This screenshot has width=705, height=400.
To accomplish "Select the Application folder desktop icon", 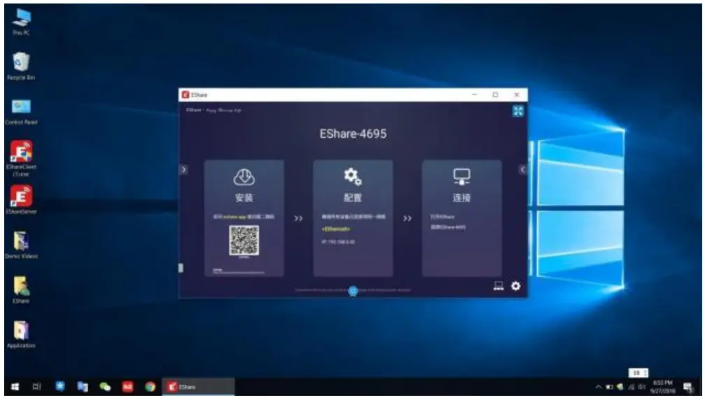I will point(21,334).
